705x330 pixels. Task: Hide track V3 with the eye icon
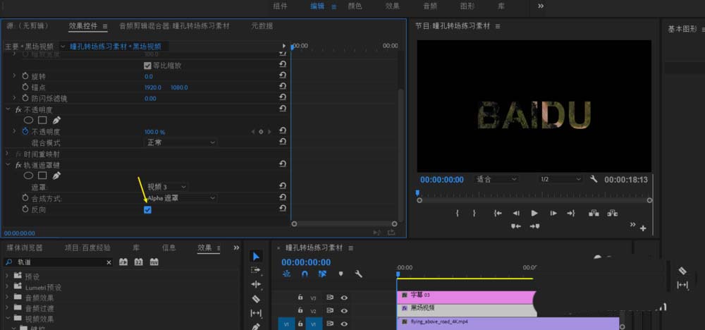tap(344, 298)
